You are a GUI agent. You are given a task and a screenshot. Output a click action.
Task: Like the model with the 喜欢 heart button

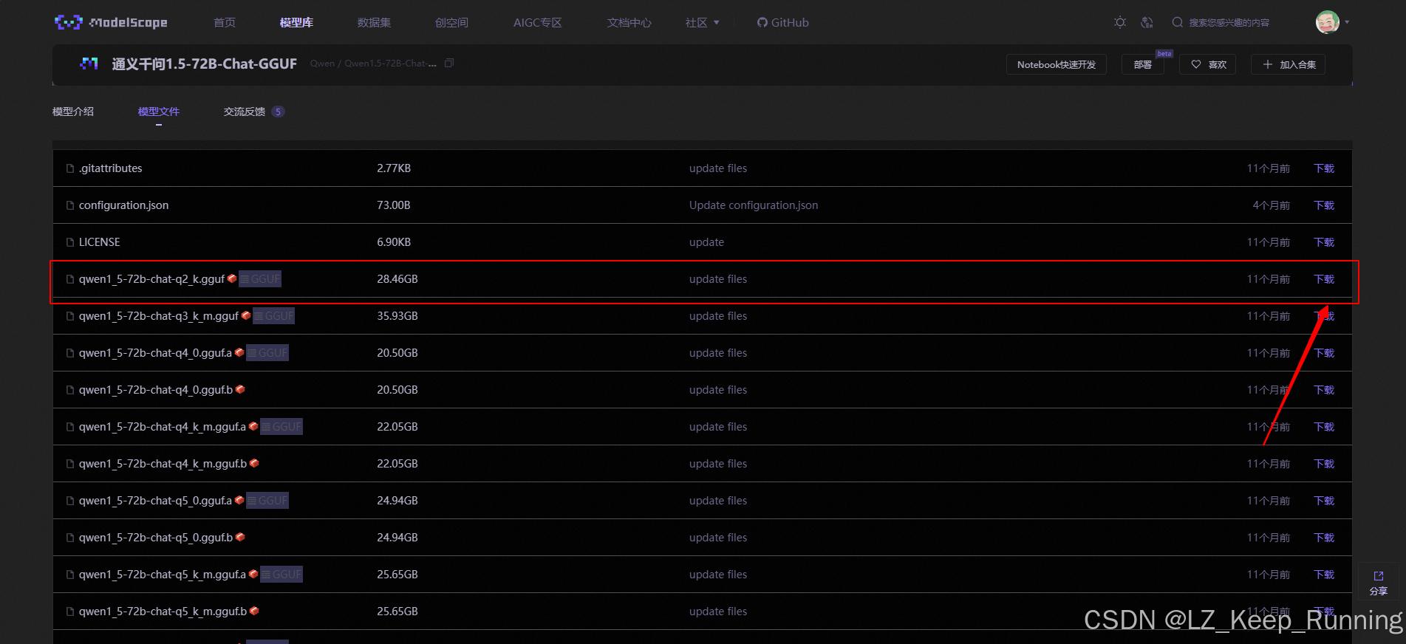[x=1208, y=64]
